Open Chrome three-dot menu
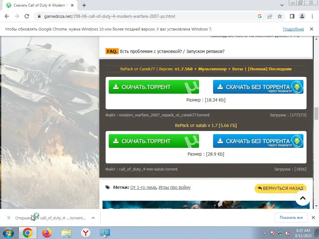The image size is (319, 239). [x=312, y=16]
